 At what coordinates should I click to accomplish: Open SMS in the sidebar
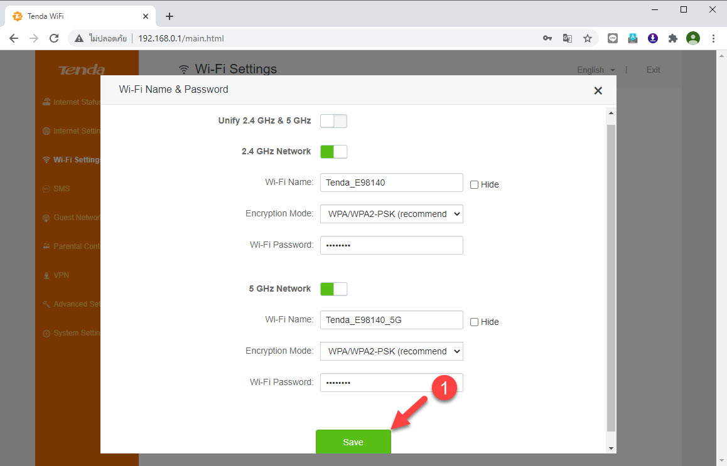[56, 189]
